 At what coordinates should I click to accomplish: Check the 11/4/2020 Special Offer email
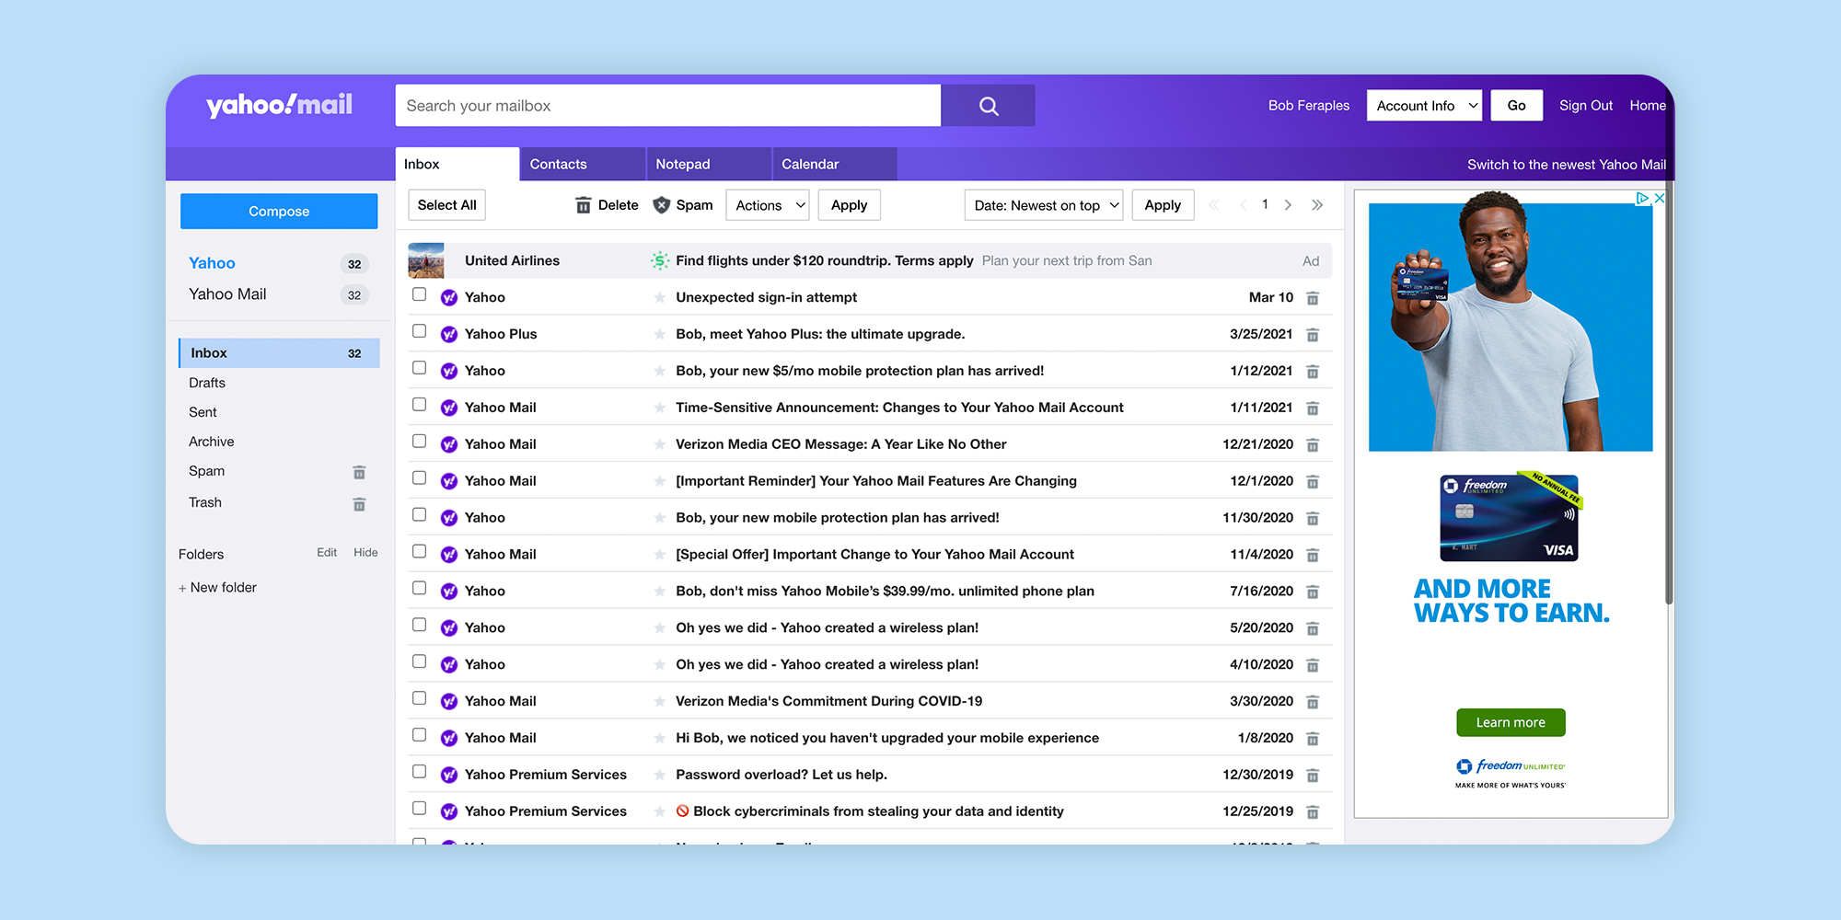(x=419, y=552)
